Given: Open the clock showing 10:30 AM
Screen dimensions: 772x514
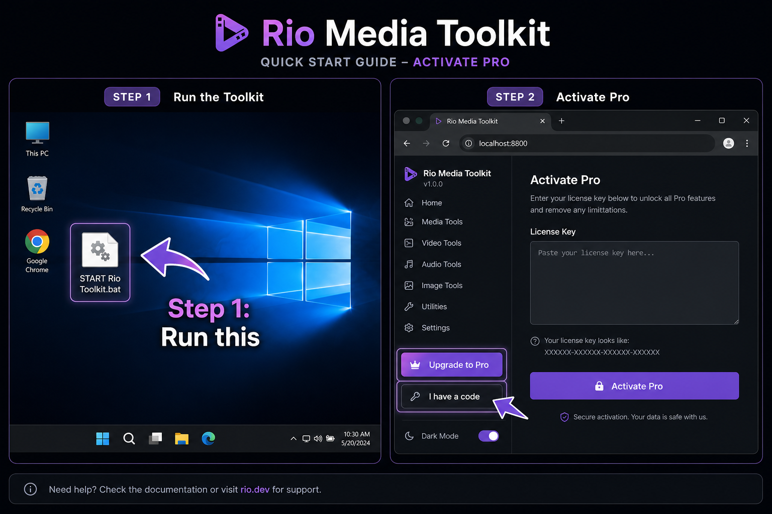Looking at the screenshot, I should pos(356,439).
